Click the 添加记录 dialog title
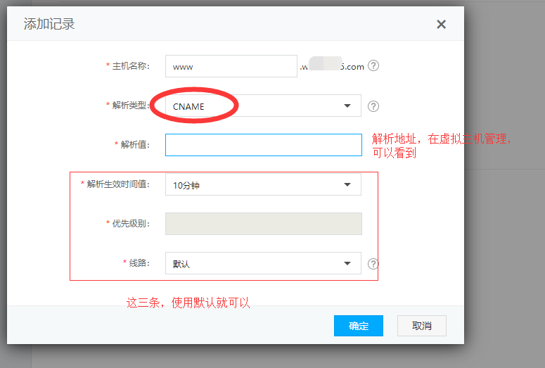 [x=49, y=25]
